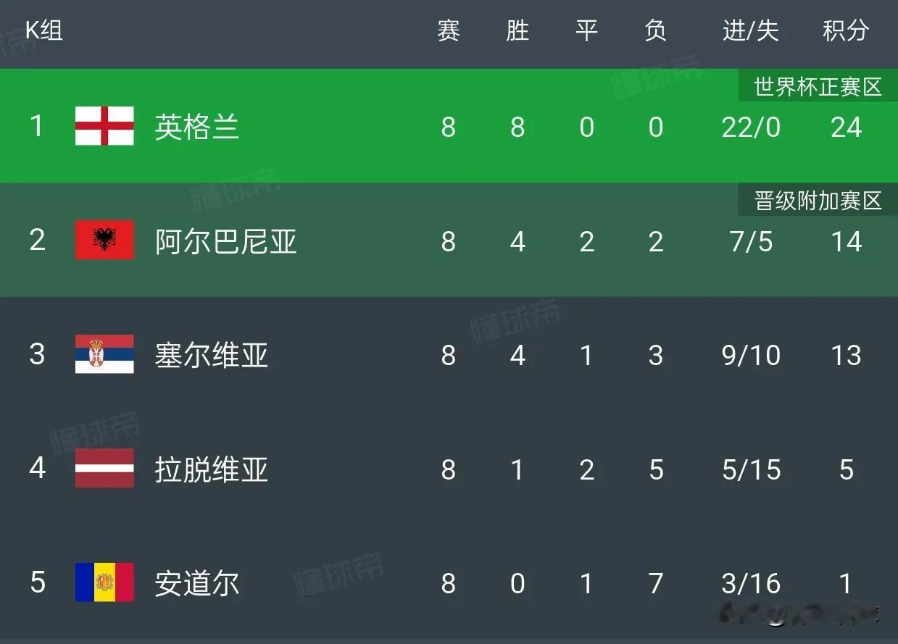Open the 塞尔维亚 team page
This screenshot has height=644, width=898.
tap(211, 355)
